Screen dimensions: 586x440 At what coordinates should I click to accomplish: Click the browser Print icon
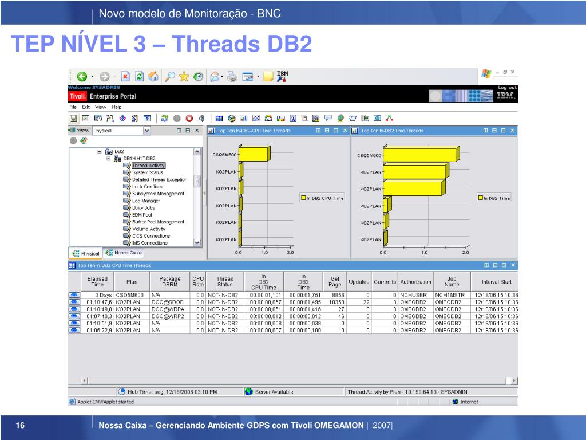coord(232,77)
